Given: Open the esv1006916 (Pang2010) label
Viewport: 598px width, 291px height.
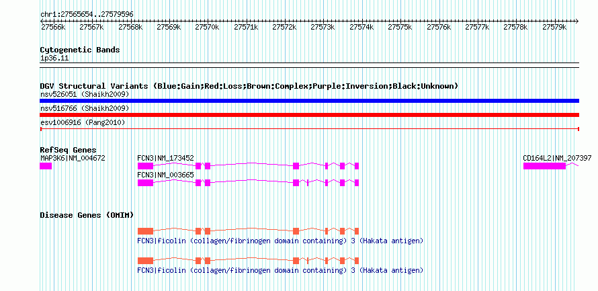Looking at the screenshot, I should [83, 123].
